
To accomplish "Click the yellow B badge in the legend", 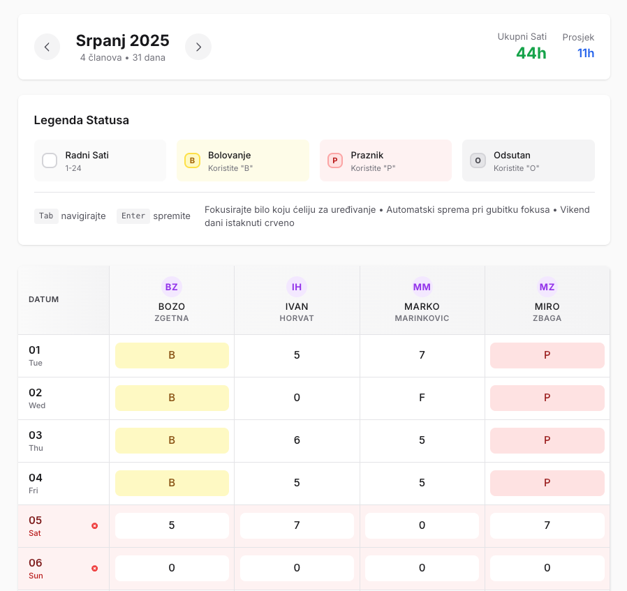I will (x=192, y=160).
